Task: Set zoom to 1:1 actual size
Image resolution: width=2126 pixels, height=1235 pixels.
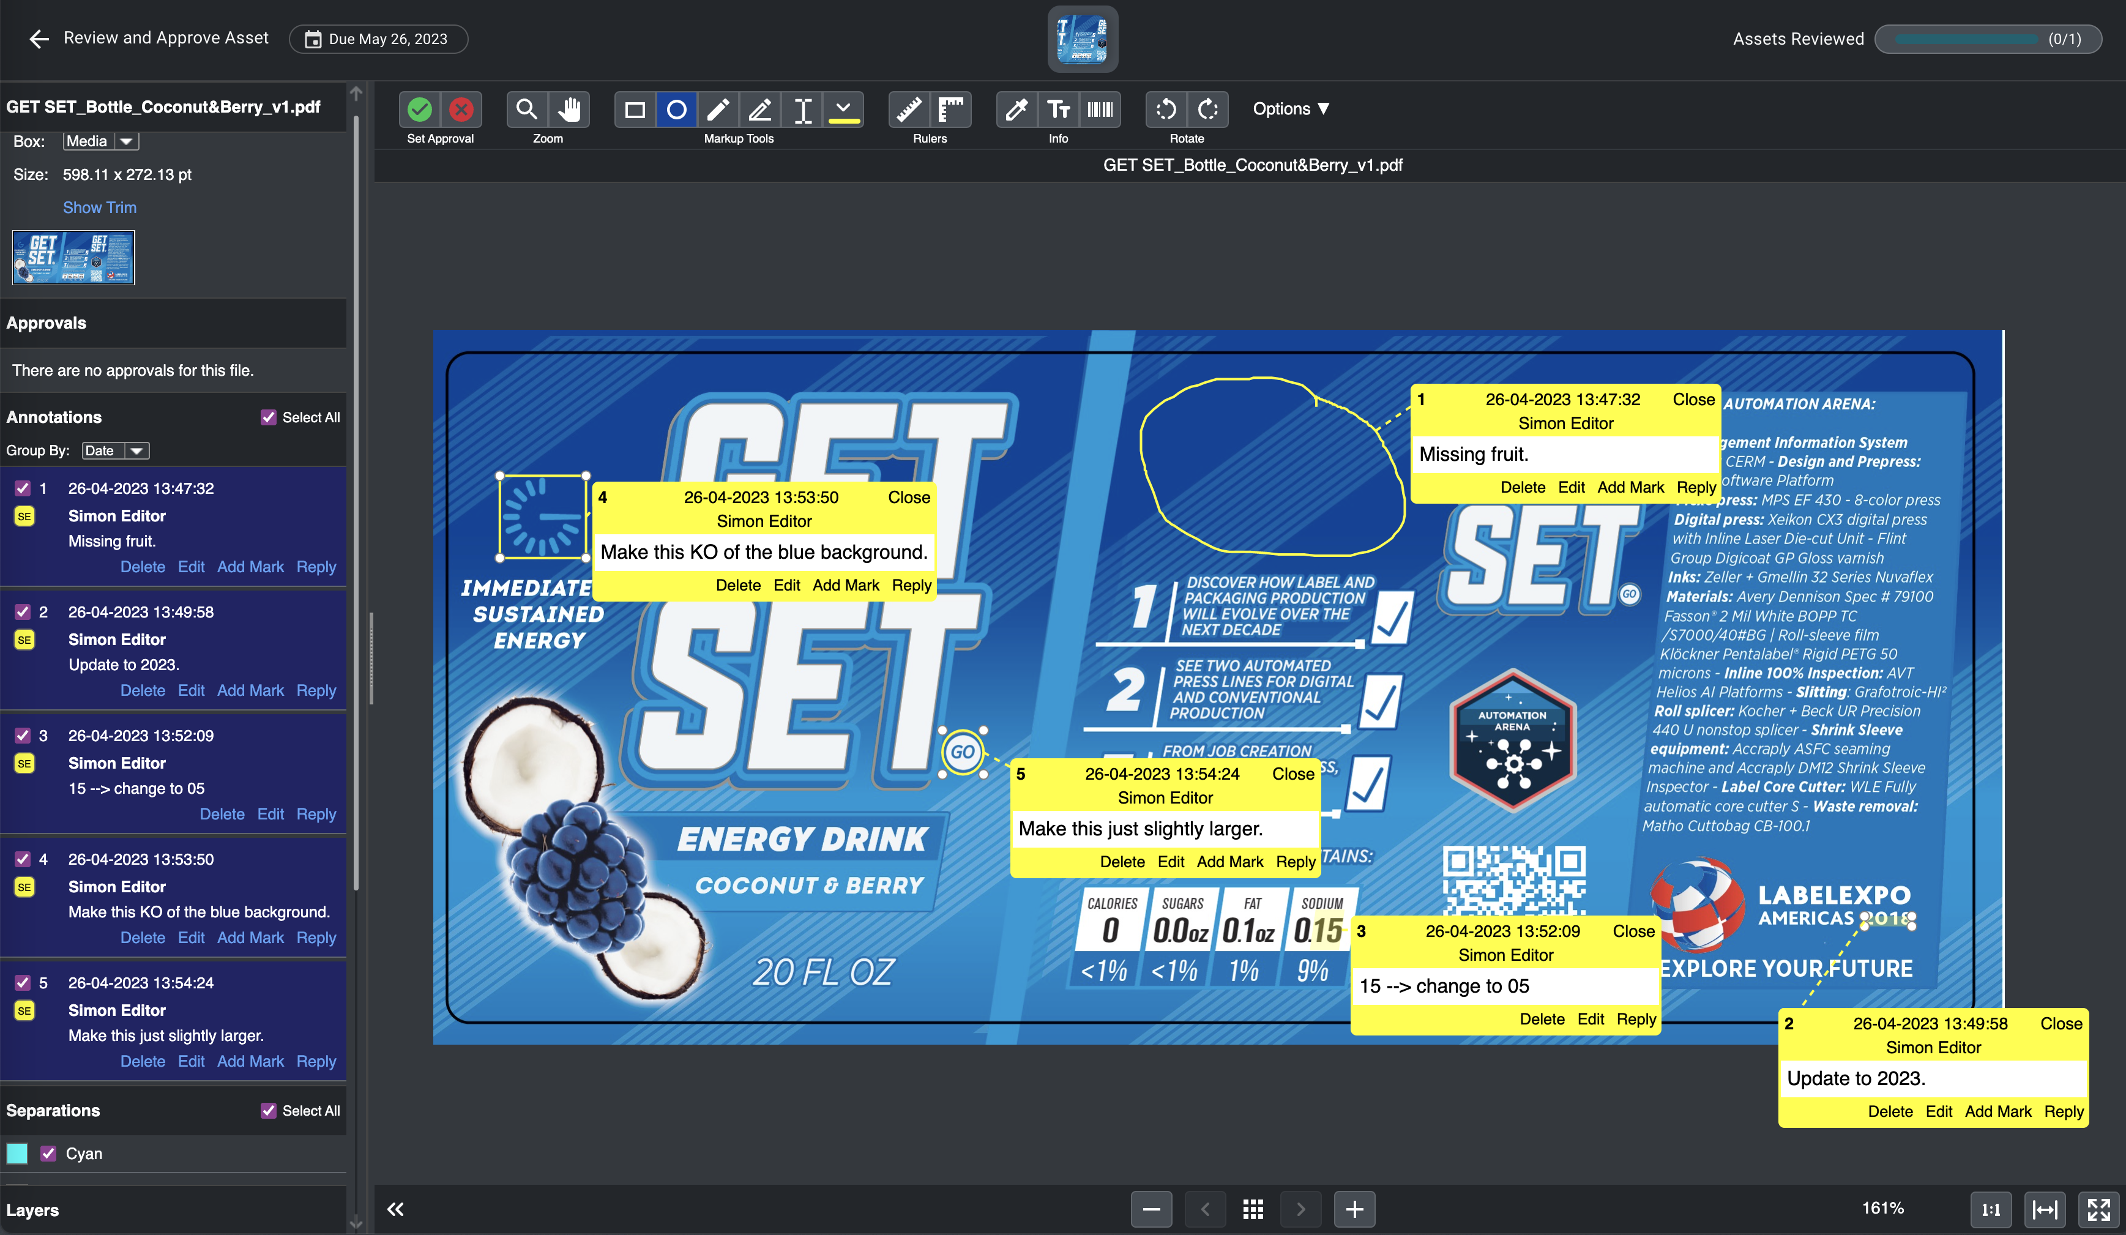Action: (x=1991, y=1209)
